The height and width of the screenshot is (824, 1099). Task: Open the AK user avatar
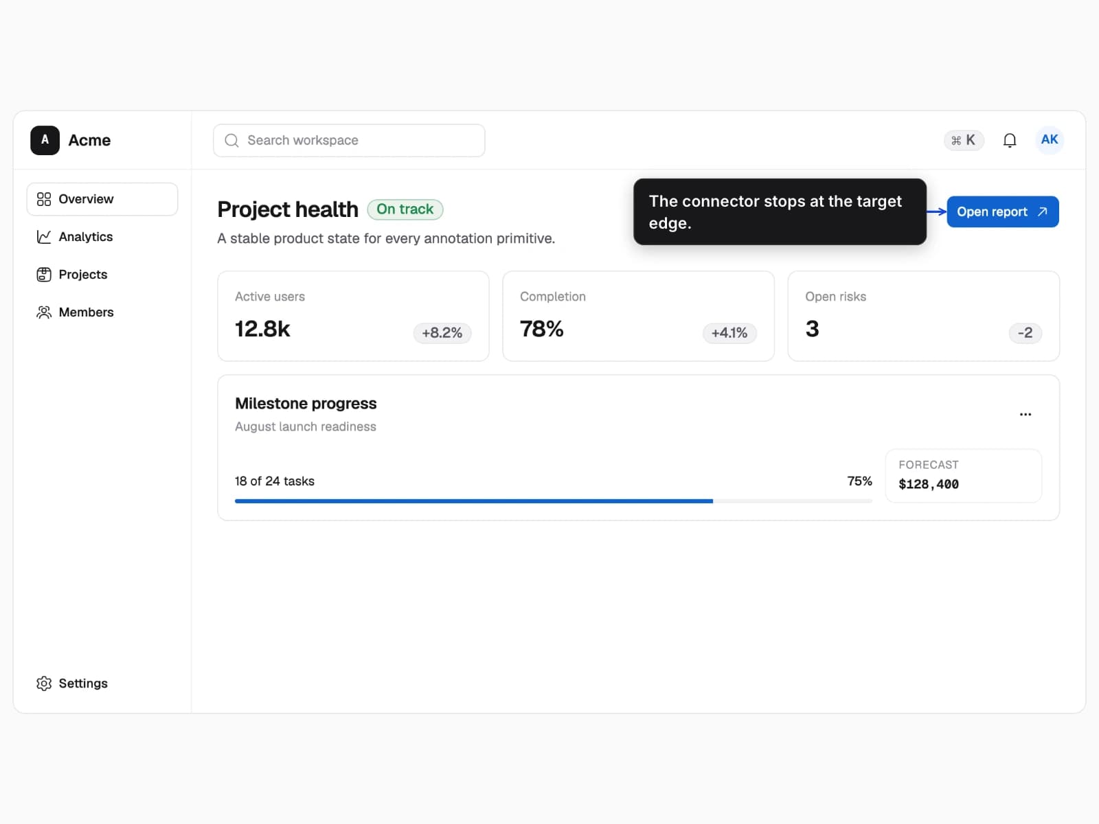click(x=1049, y=140)
